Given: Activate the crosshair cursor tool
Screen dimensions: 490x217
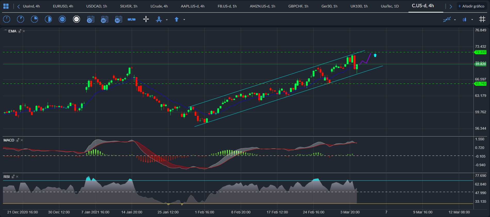Looking at the screenshot, I should coord(146,19).
